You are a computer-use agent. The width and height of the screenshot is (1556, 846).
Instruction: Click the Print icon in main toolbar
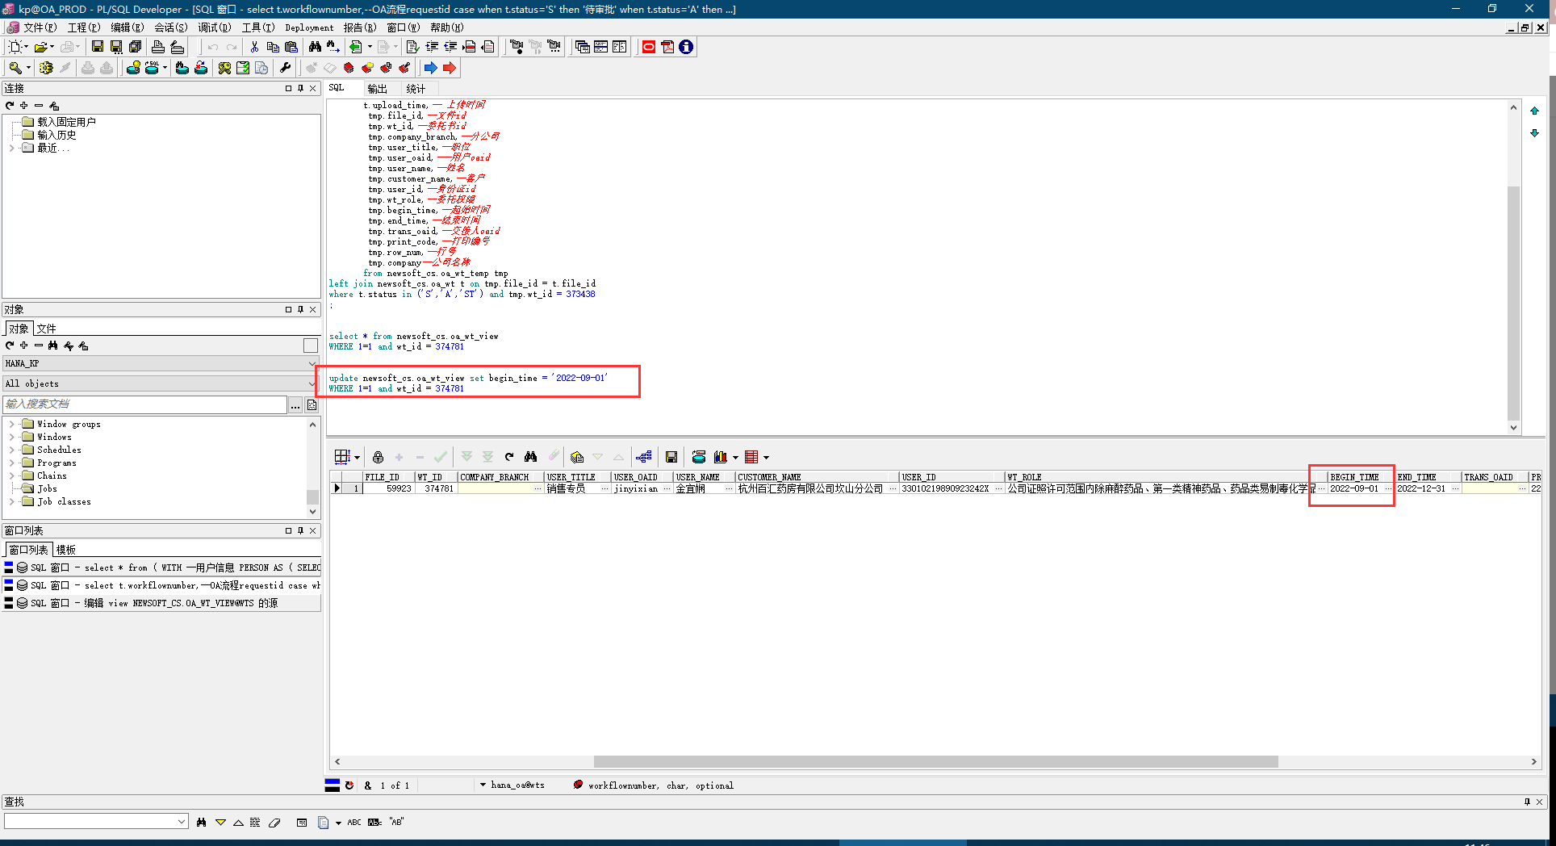158,47
